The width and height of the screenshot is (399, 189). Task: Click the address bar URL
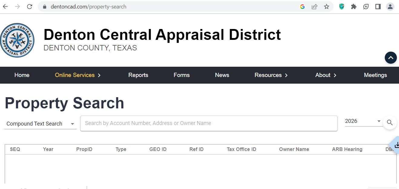click(x=88, y=7)
